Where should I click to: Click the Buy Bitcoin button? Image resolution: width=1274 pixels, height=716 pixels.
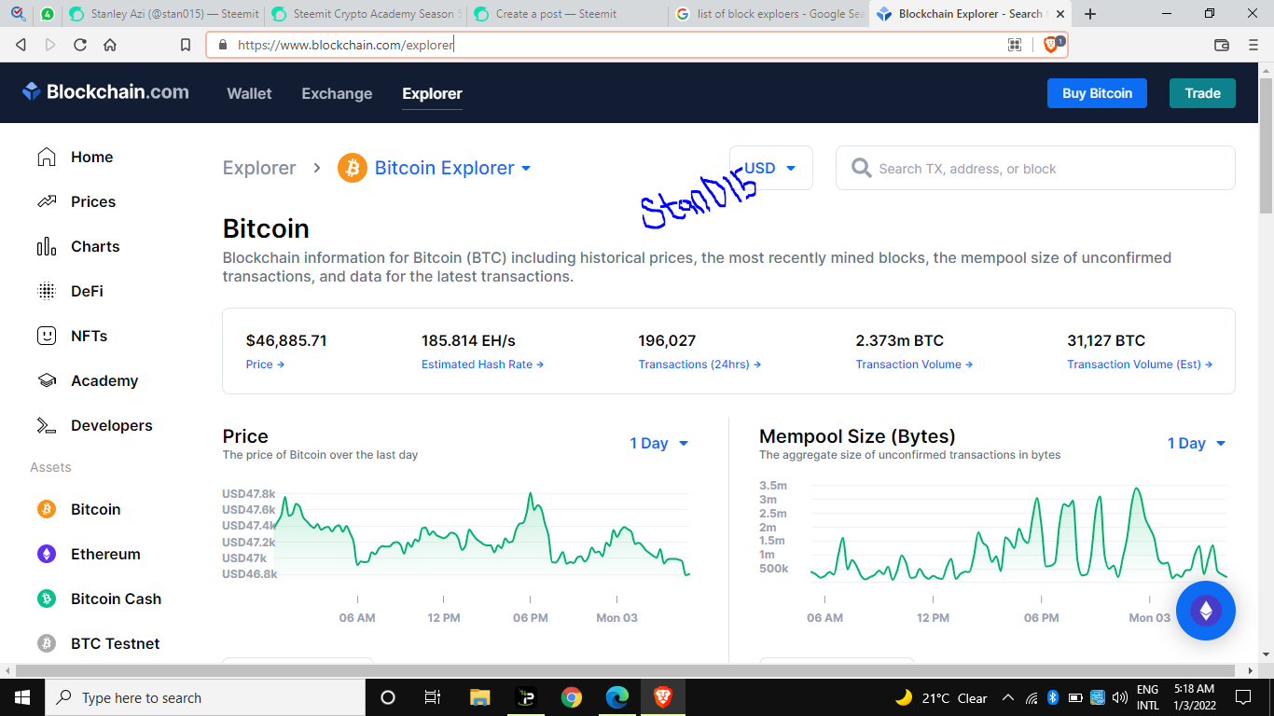1097,93
